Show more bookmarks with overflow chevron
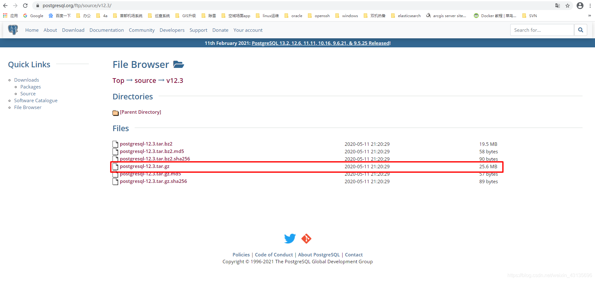Image resolution: width=595 pixels, height=281 pixels. 589,16
